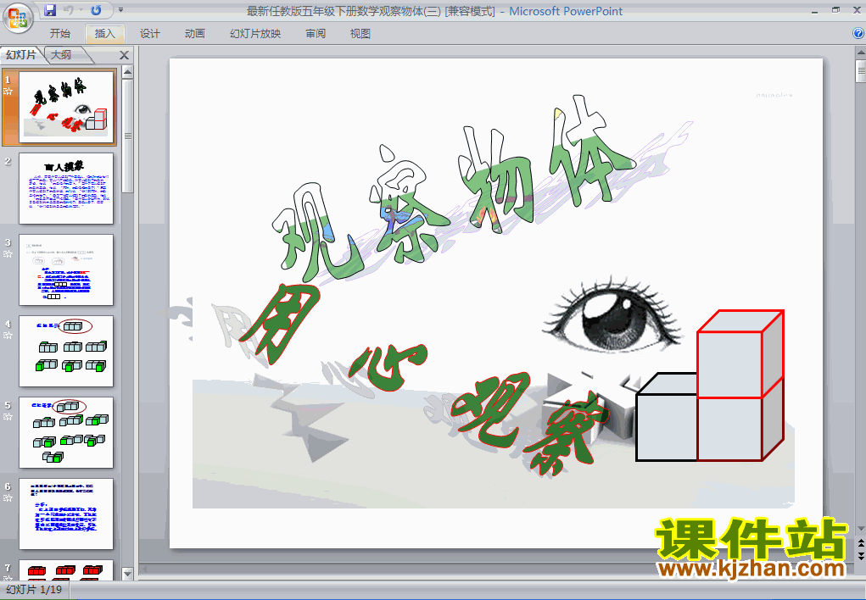Select the black-outlined cube on the slide
Image resolution: width=866 pixels, height=600 pixels.
[667, 417]
